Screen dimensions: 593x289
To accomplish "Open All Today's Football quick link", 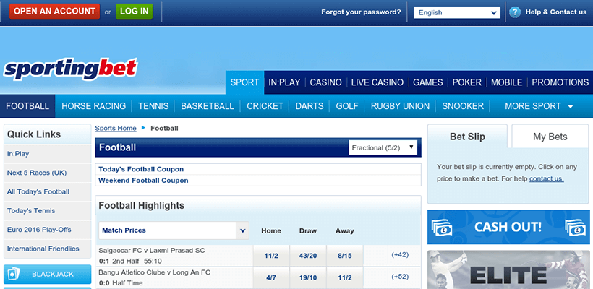I will pos(48,191).
